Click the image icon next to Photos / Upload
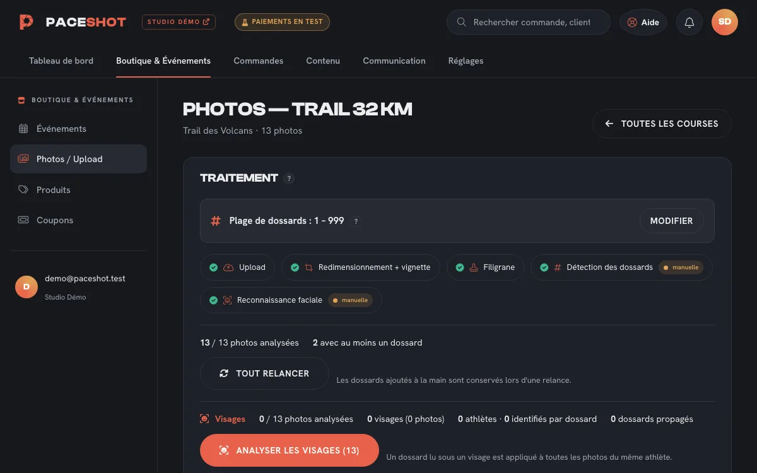This screenshot has width=757, height=473. 23,159
